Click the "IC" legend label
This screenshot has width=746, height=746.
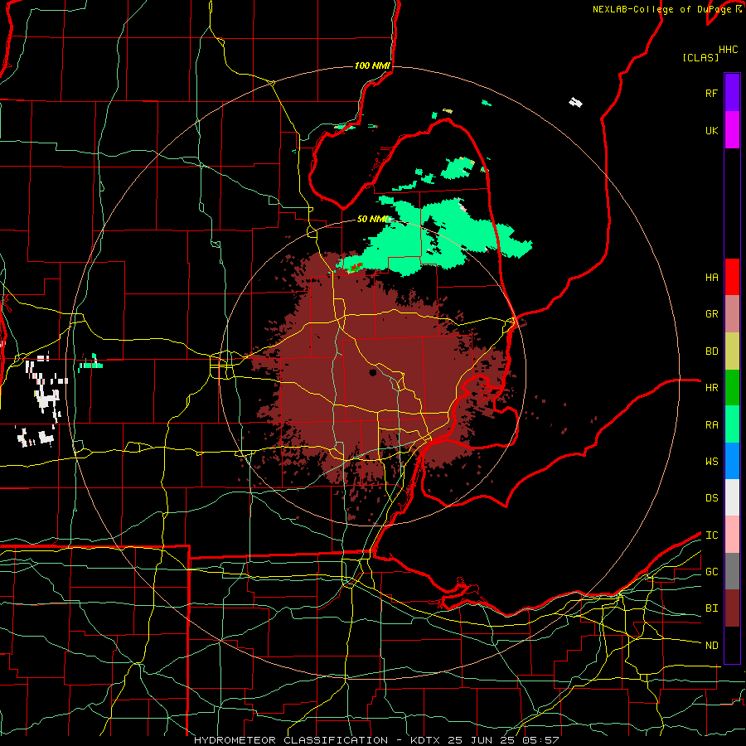point(711,535)
